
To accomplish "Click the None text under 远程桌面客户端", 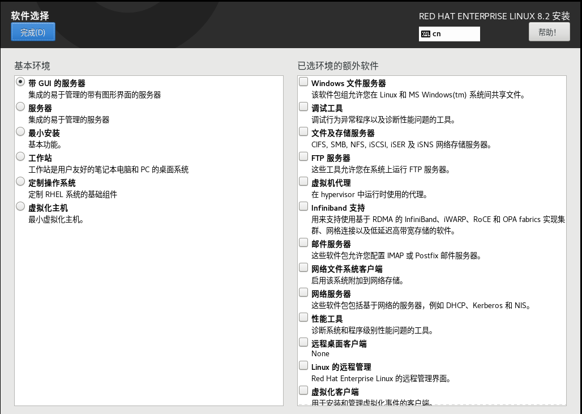I will [320, 354].
